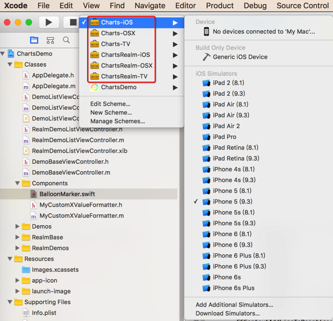The height and width of the screenshot is (321, 333).
Task: Click the Stop button in toolbar
Action: 73,22
